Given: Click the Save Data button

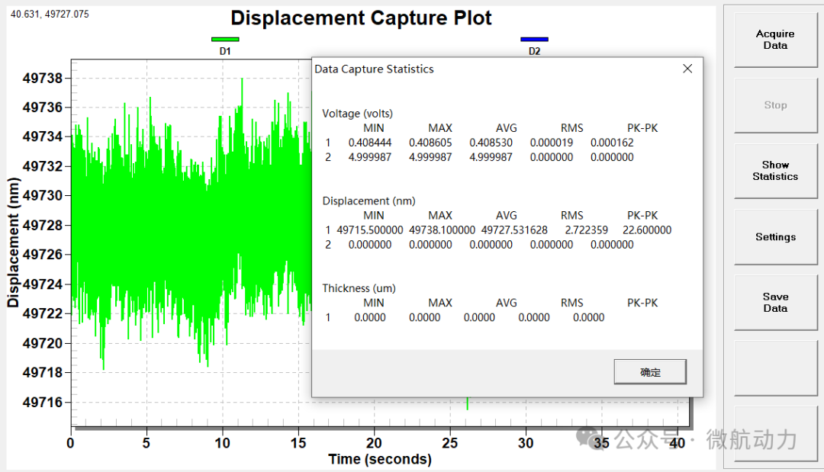Looking at the screenshot, I should 775,303.
